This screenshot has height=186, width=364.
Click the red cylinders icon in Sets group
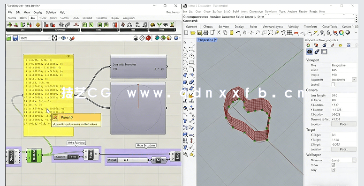pyautogui.click(x=115, y=24)
